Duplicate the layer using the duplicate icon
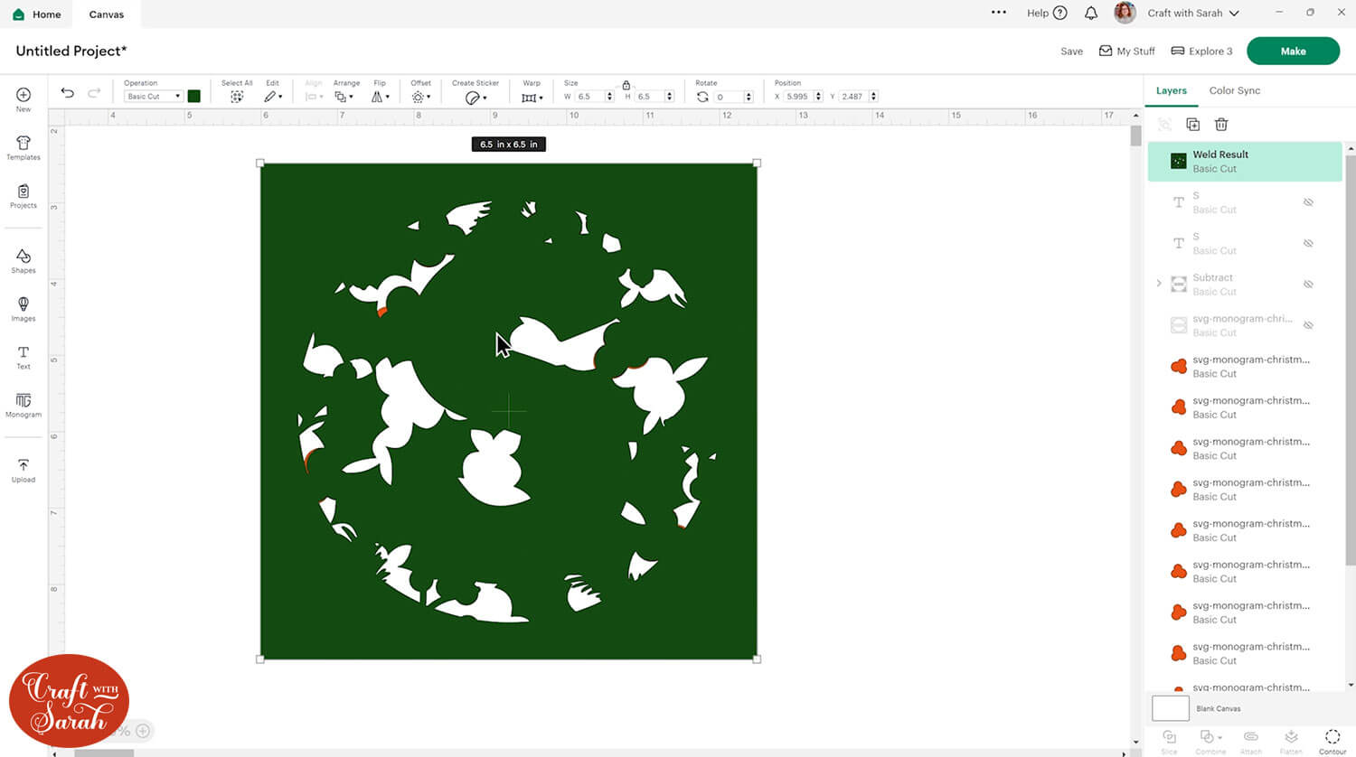Image resolution: width=1356 pixels, height=757 pixels. [x=1192, y=125]
